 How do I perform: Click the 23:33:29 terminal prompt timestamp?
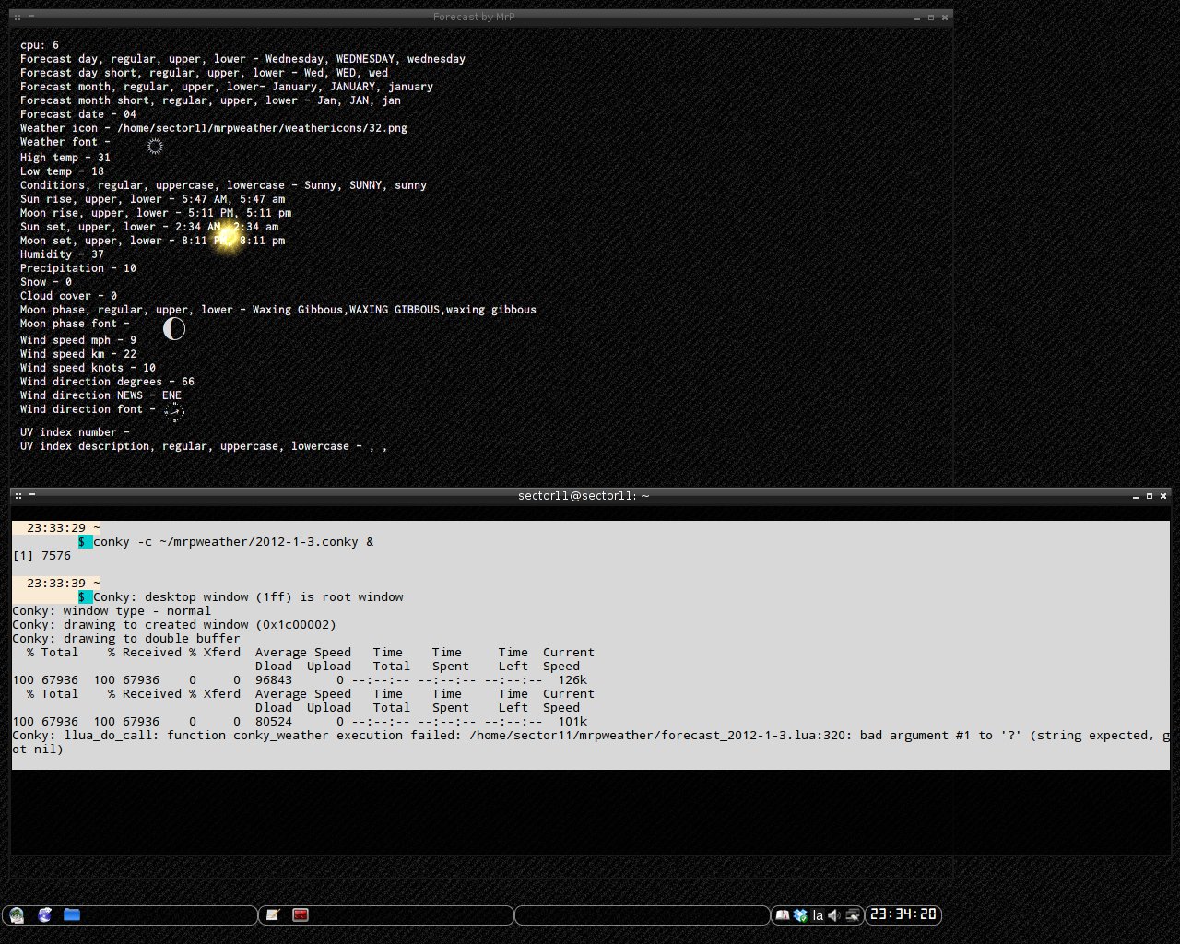56,528
